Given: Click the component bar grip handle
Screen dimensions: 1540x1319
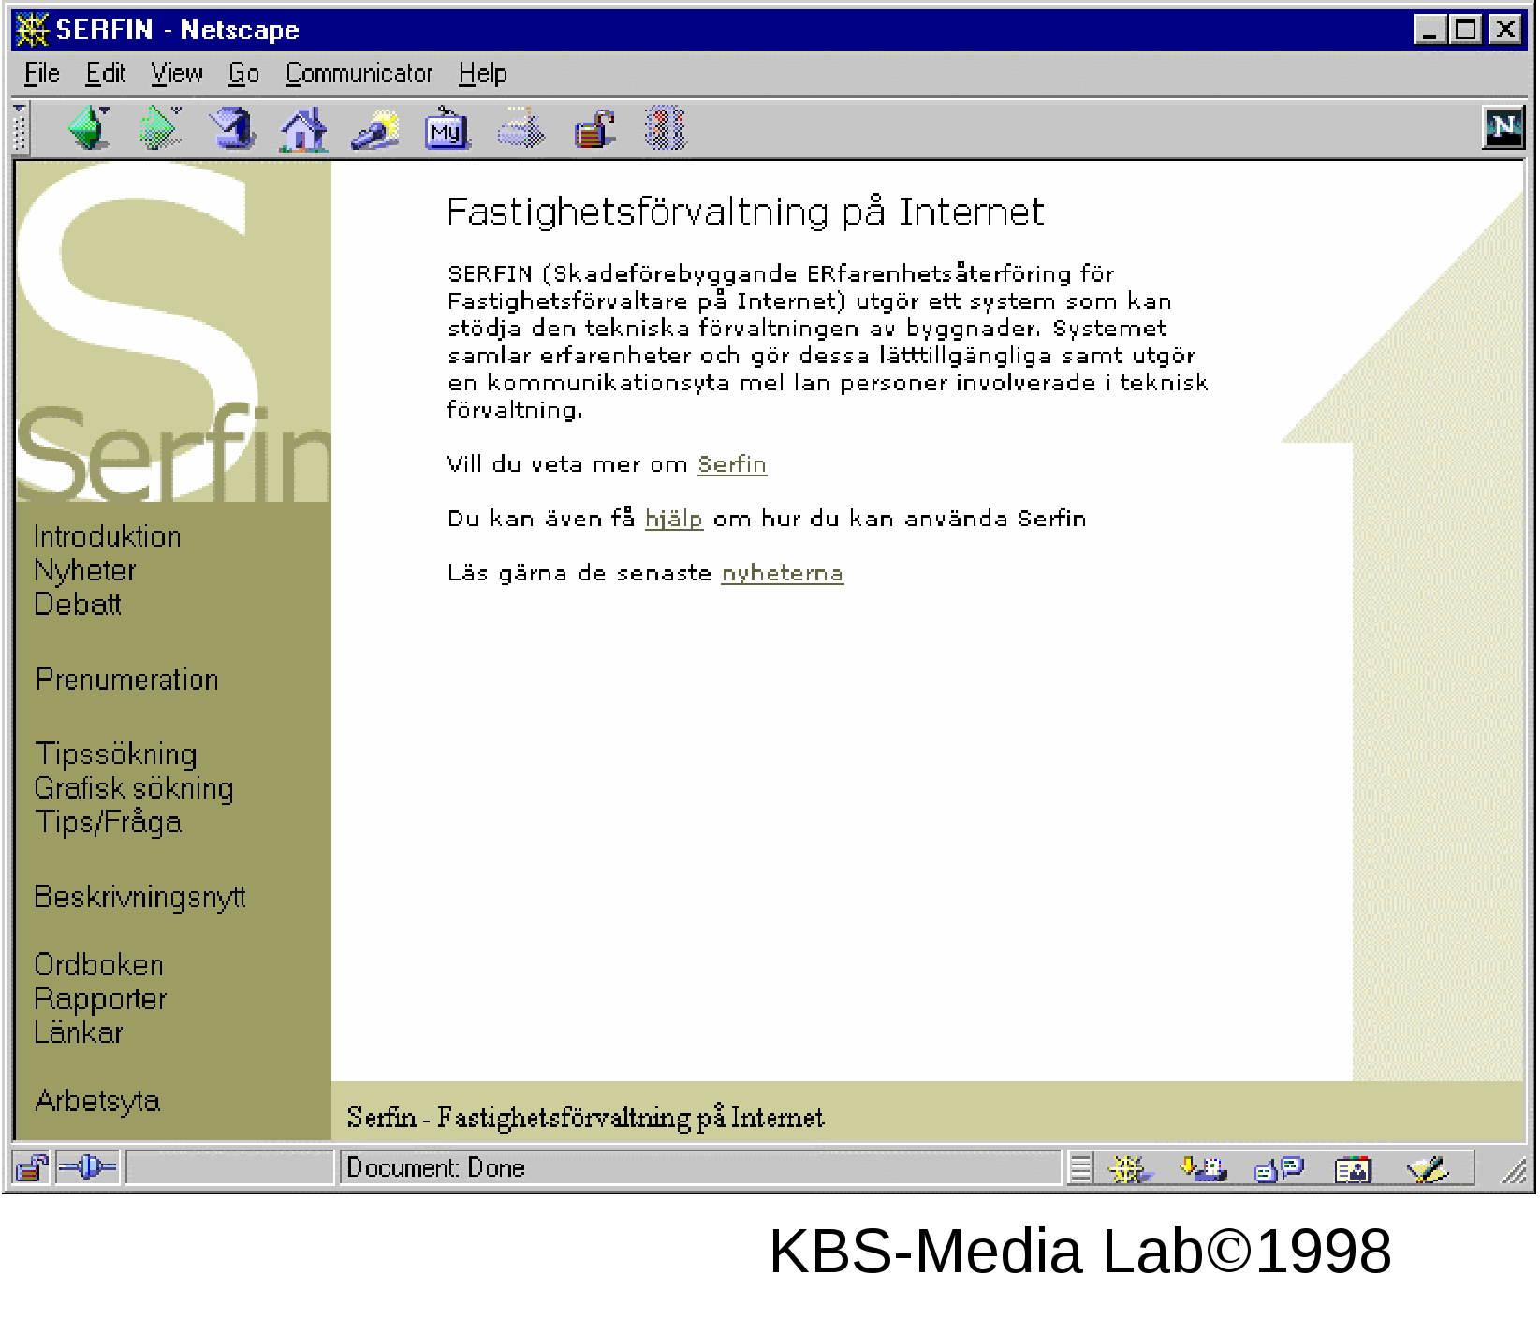Looking at the screenshot, I should pos(1080,1168).
